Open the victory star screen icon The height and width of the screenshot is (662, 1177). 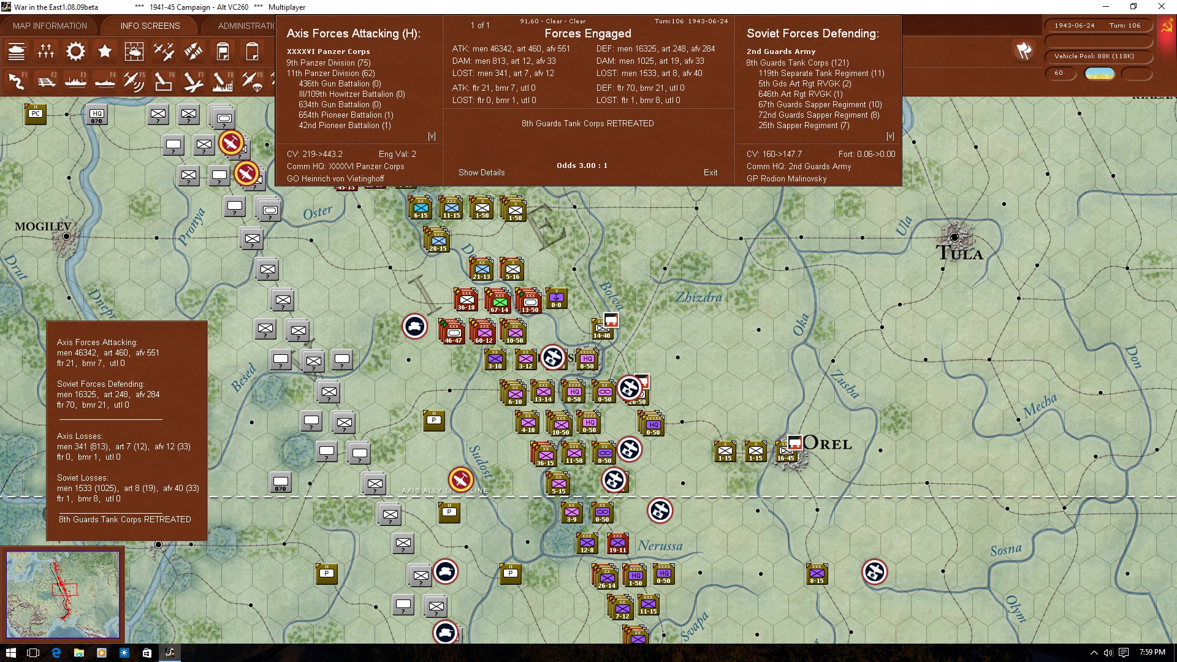pos(105,51)
